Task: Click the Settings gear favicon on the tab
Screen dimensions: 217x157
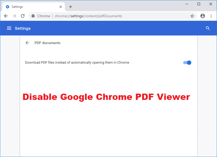Action: 8,7
